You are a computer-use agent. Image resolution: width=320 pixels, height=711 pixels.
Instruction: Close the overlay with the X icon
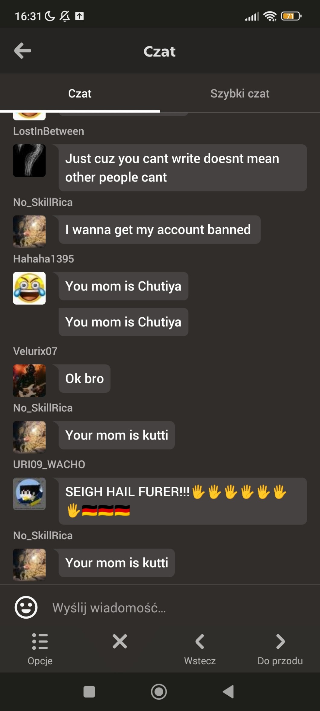(120, 641)
